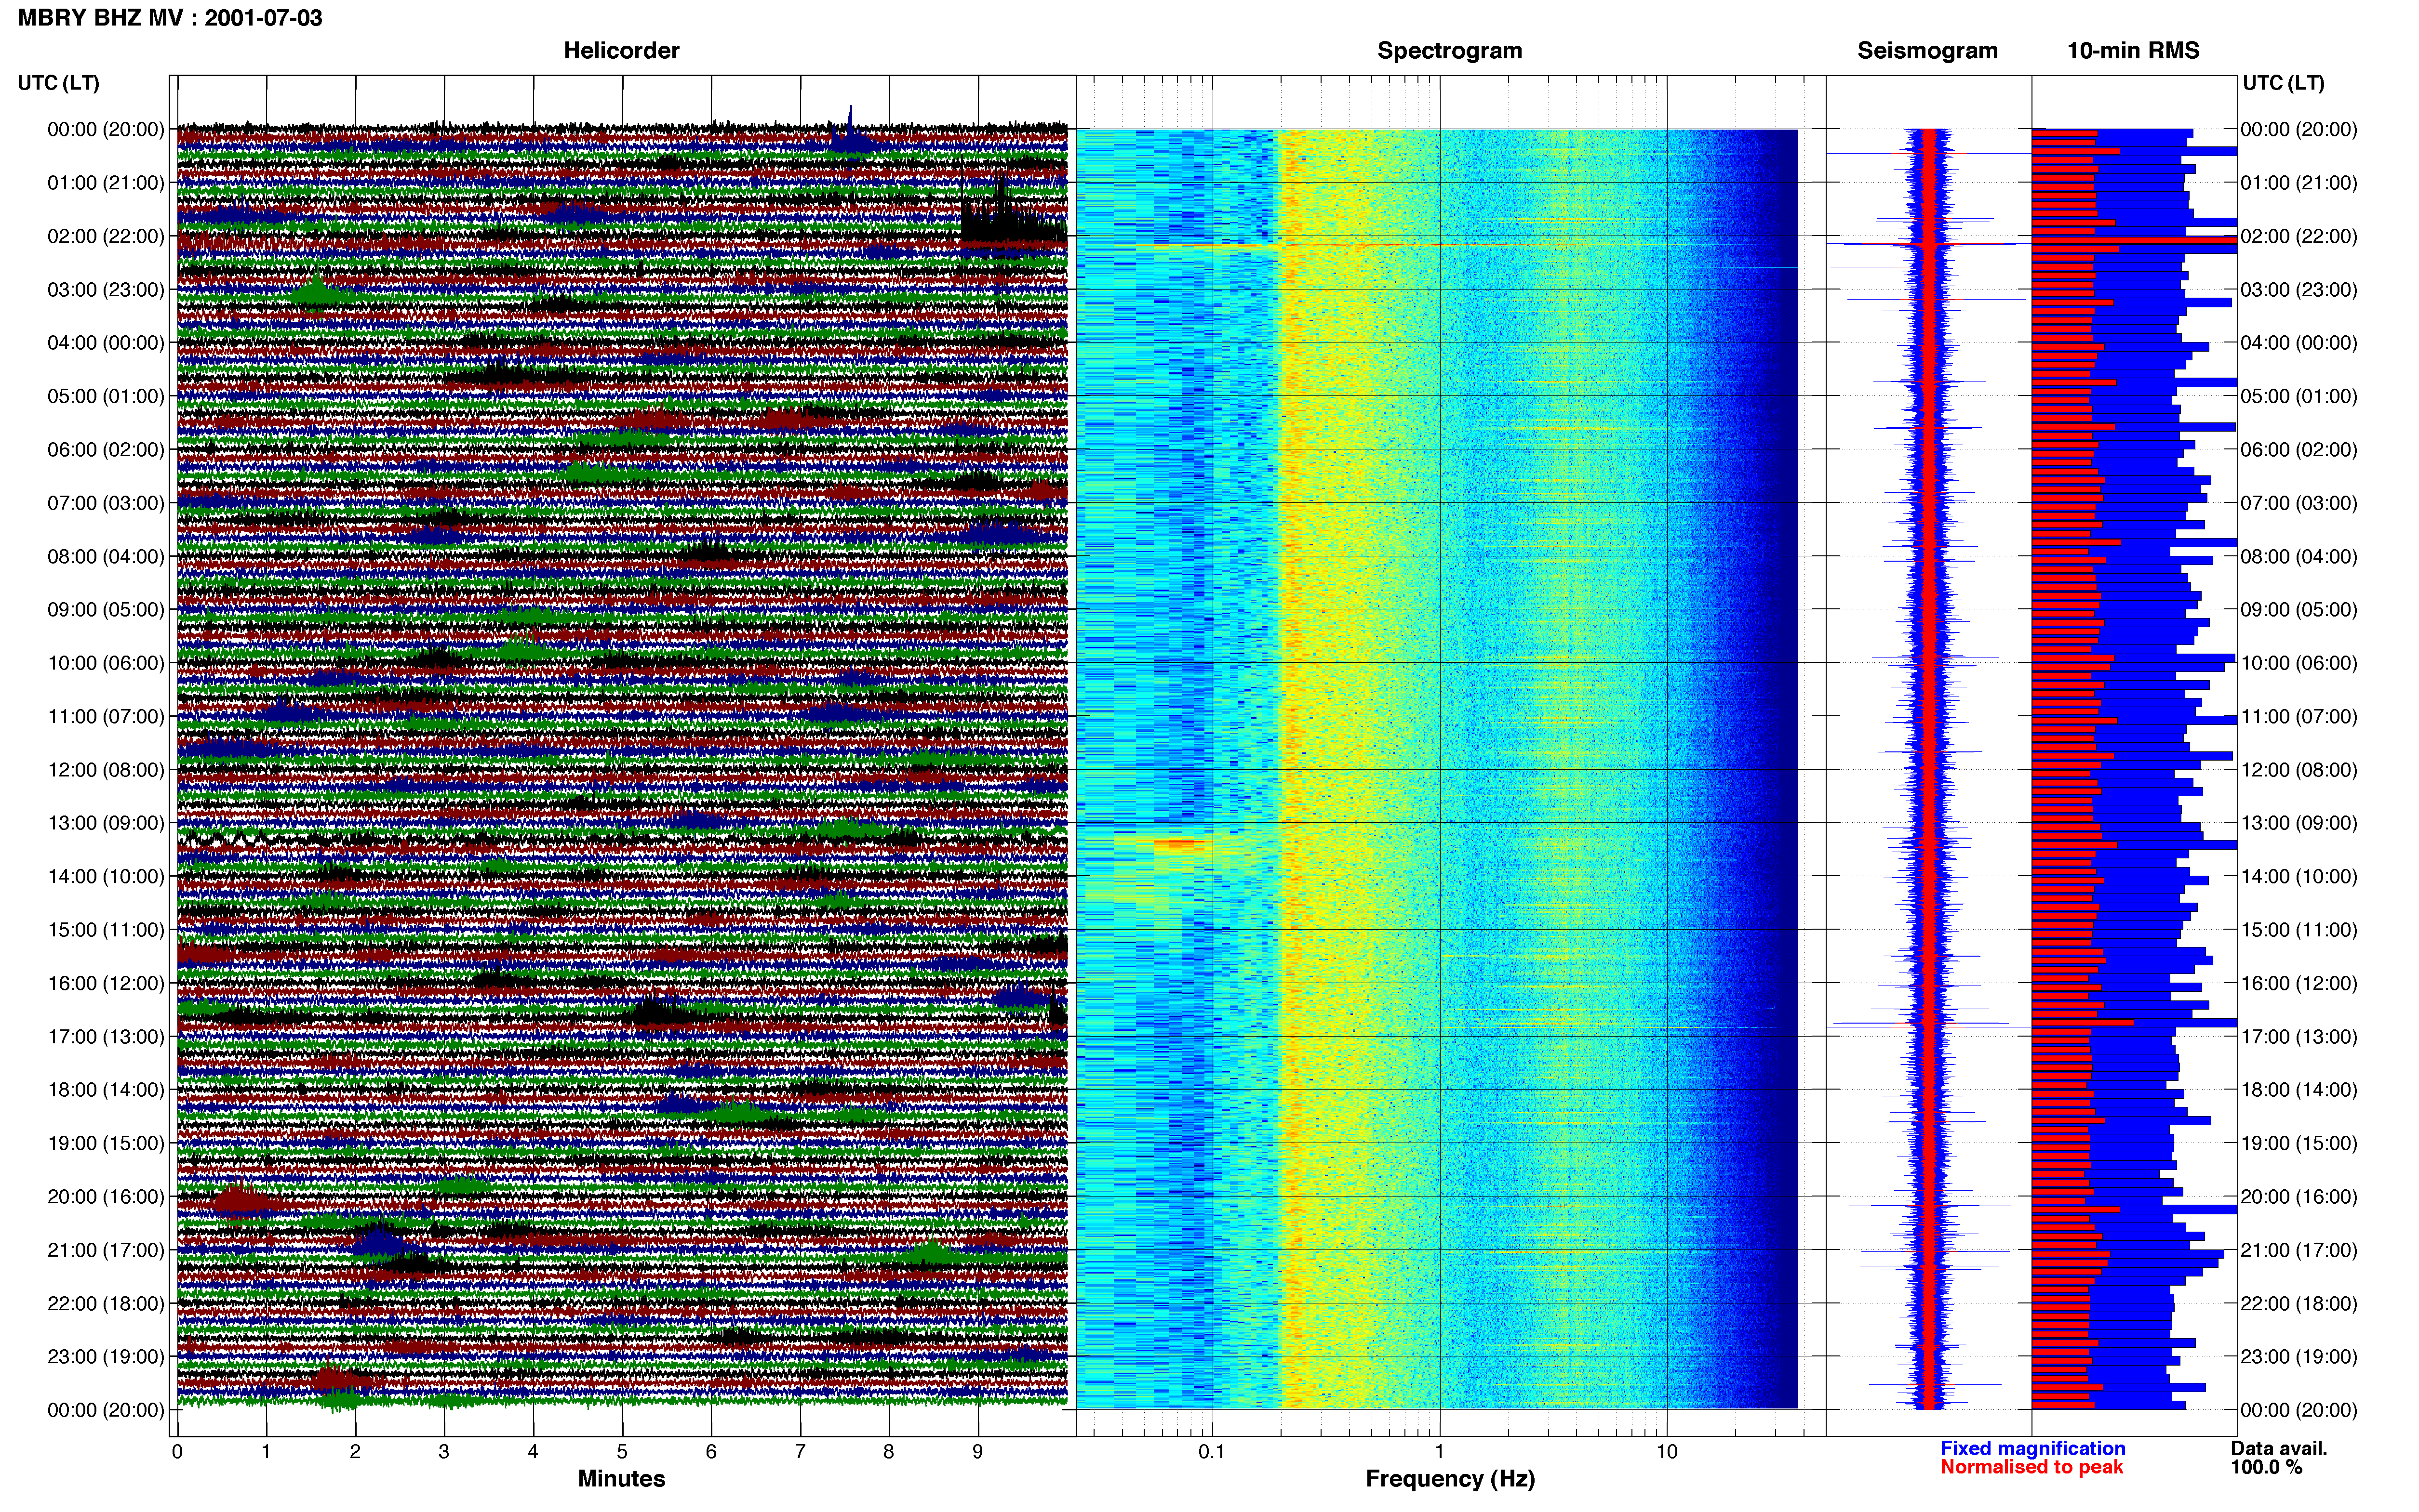This screenshot has height=1512, width=2419.
Task: Click the right time label 01:00 (21:00)
Action: coord(2299,183)
